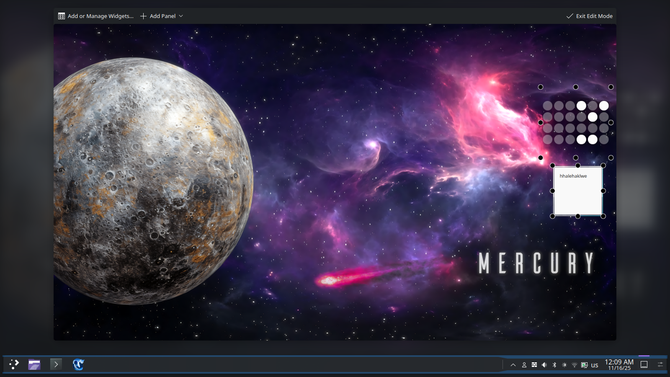Open Konsole terminal from the panel

click(56, 364)
